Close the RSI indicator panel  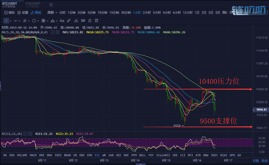(x=30, y=134)
